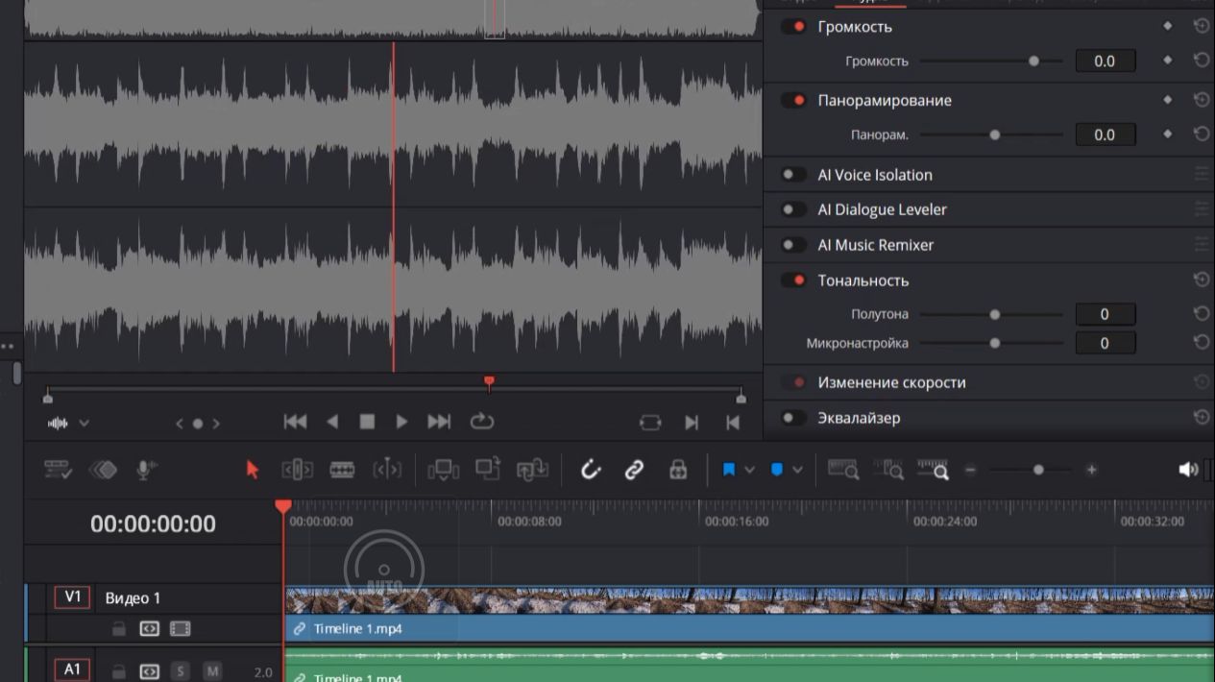The height and width of the screenshot is (682, 1215).
Task: Select the red arrow Selection mode tool
Action: coord(253,470)
